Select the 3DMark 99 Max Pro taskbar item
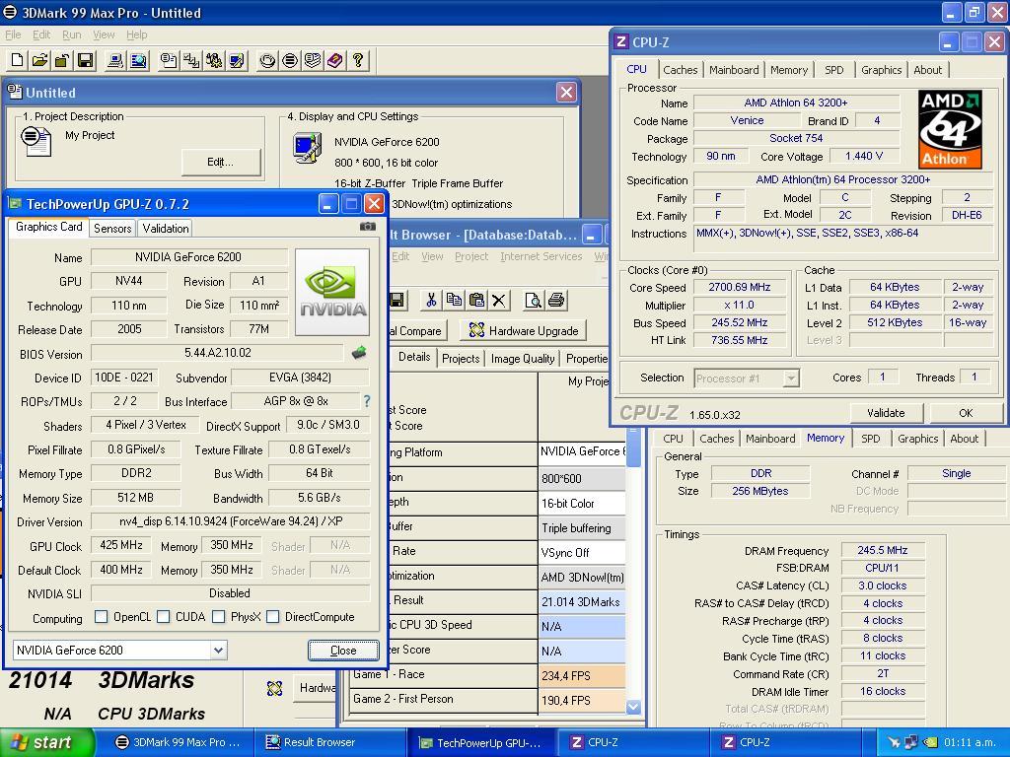The height and width of the screenshot is (757, 1010). (178, 742)
